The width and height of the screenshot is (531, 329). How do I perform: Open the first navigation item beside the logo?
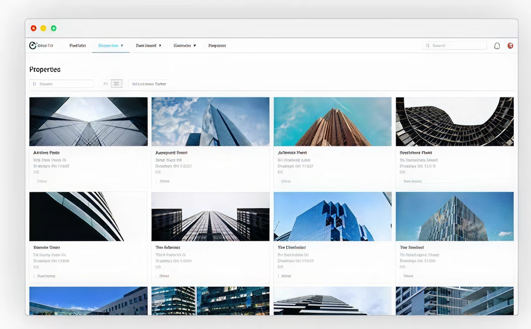coord(77,45)
